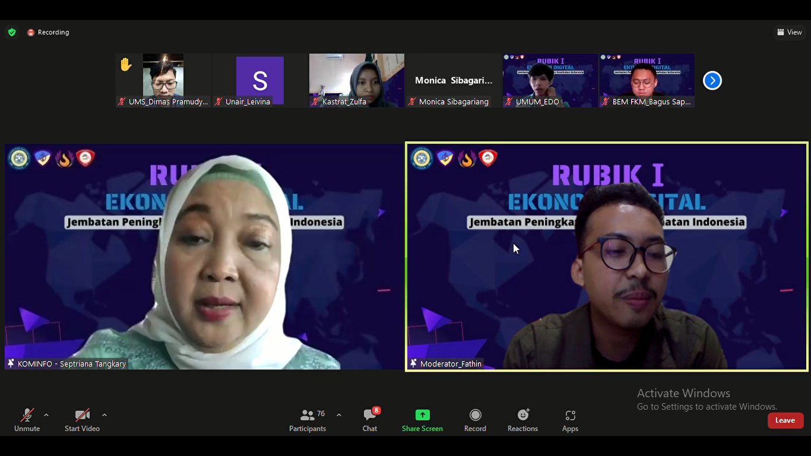Viewport: 811px width, 456px height.
Task: Show next page of participant thumbnails
Action: point(712,80)
